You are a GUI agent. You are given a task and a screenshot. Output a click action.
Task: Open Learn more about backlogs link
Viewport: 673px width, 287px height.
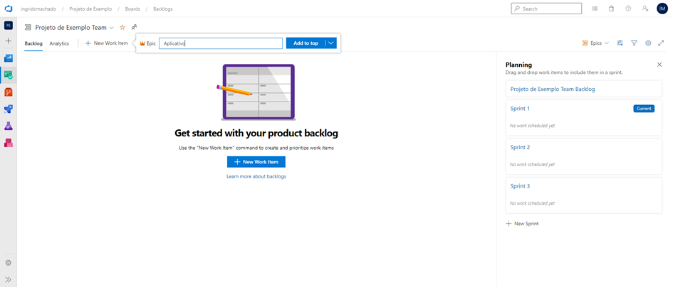tap(256, 176)
